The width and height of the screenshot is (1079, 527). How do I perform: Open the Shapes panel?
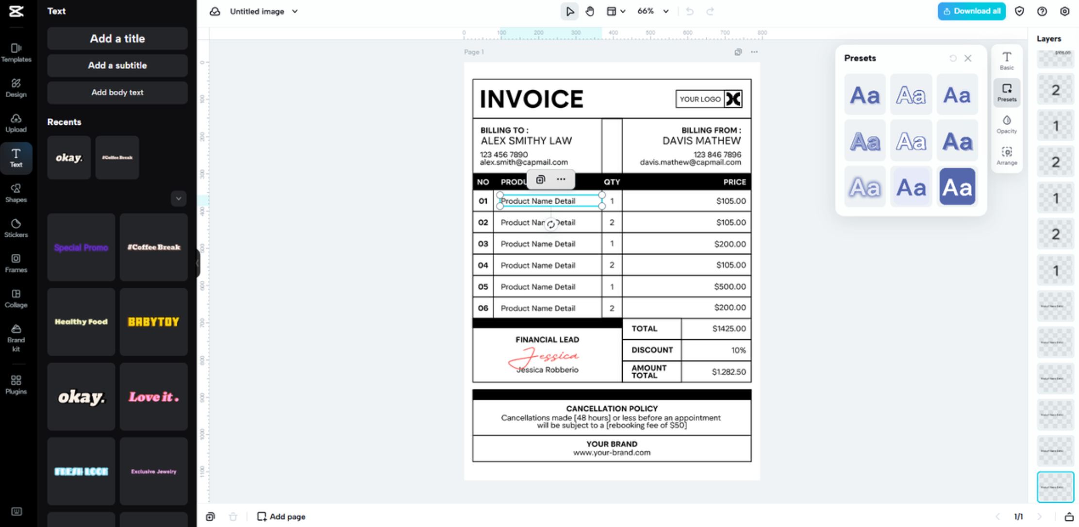tap(16, 193)
